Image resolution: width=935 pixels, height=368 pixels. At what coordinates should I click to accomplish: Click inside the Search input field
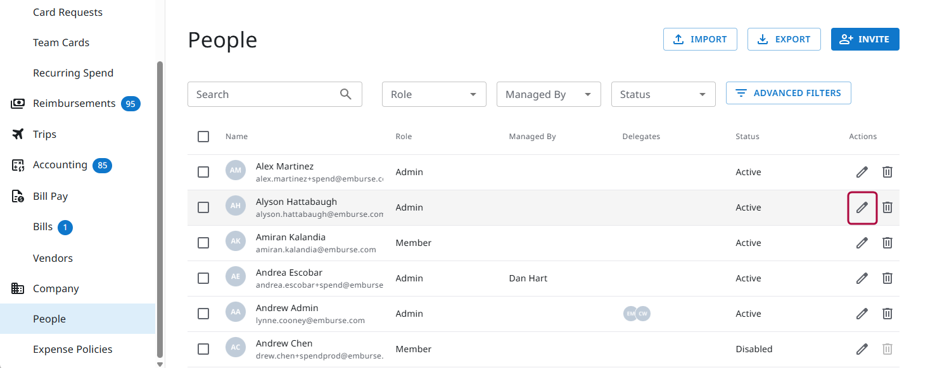(266, 94)
